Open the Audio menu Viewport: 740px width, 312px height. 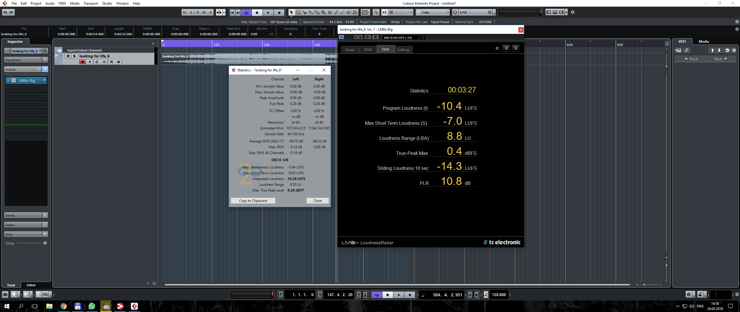click(x=50, y=3)
